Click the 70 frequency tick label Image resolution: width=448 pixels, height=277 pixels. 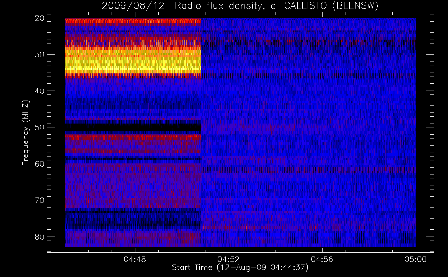tap(40, 200)
